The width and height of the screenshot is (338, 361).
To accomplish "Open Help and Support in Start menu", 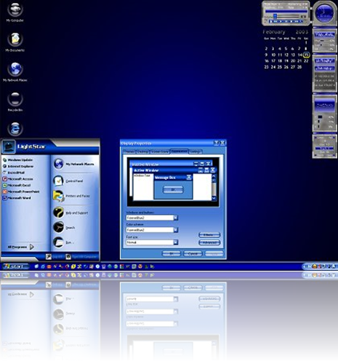I will (71, 213).
